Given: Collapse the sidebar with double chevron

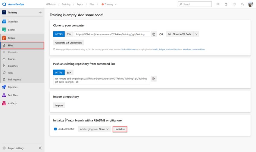Looking at the screenshot, I should (x=40, y=148).
